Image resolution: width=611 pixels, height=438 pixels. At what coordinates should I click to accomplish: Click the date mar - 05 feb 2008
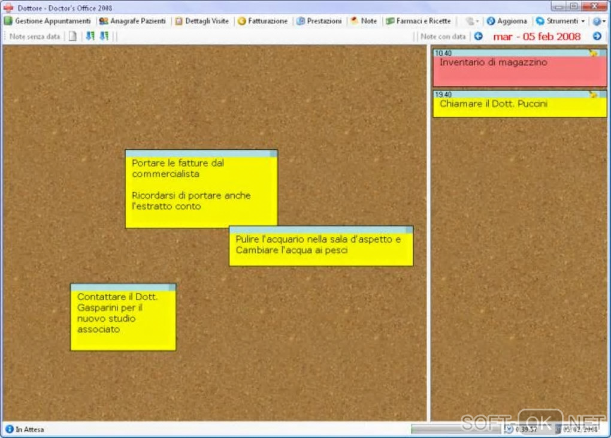(x=537, y=37)
